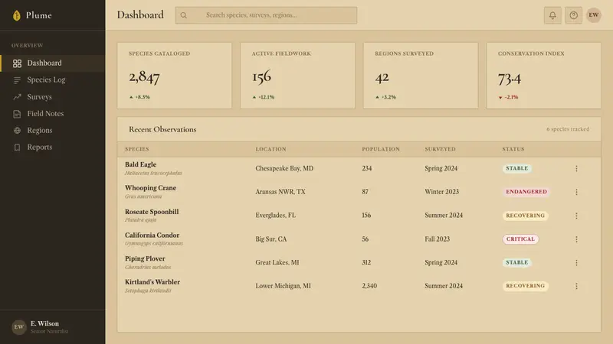The width and height of the screenshot is (613, 344).
Task: Click the Everglades, FL location
Action: 276,216
